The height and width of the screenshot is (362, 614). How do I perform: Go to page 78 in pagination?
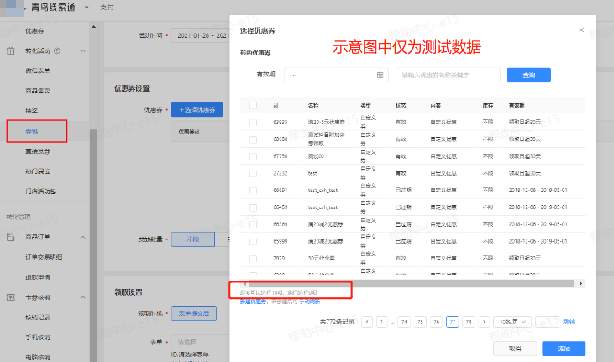pyautogui.click(x=469, y=322)
